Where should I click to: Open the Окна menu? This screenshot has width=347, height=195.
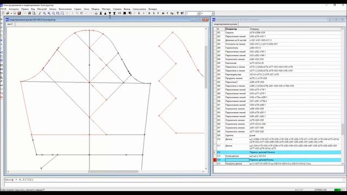(x=86, y=9)
